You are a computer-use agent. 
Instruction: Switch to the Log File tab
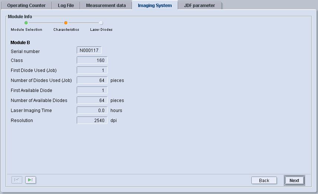coord(66,6)
